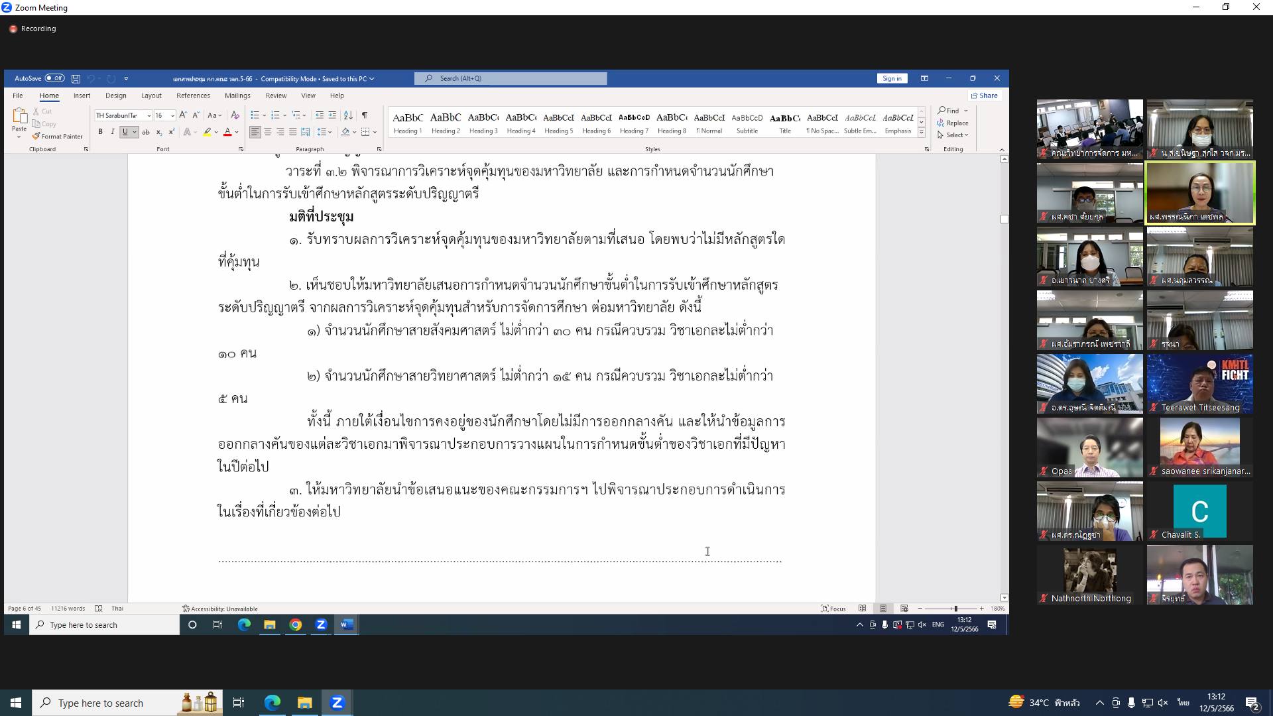
Task: Click the Increase Indent icon
Action: click(332, 115)
